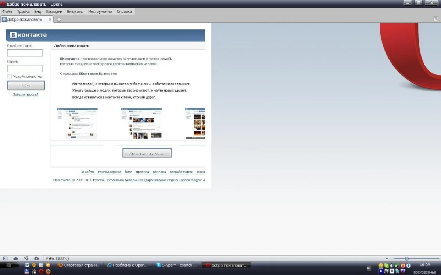Open Opera Unite icon in status bar
Screen dimensions: 441x275
26,258
